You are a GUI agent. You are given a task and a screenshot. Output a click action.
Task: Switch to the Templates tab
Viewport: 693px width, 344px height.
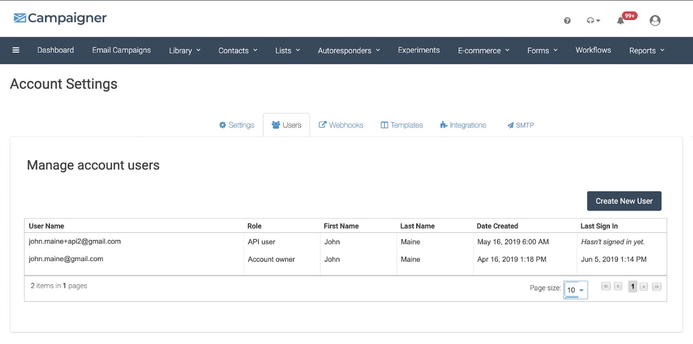pyautogui.click(x=402, y=125)
